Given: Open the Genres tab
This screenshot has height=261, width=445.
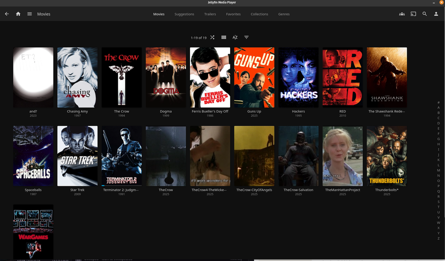Looking at the screenshot, I should pos(284,14).
